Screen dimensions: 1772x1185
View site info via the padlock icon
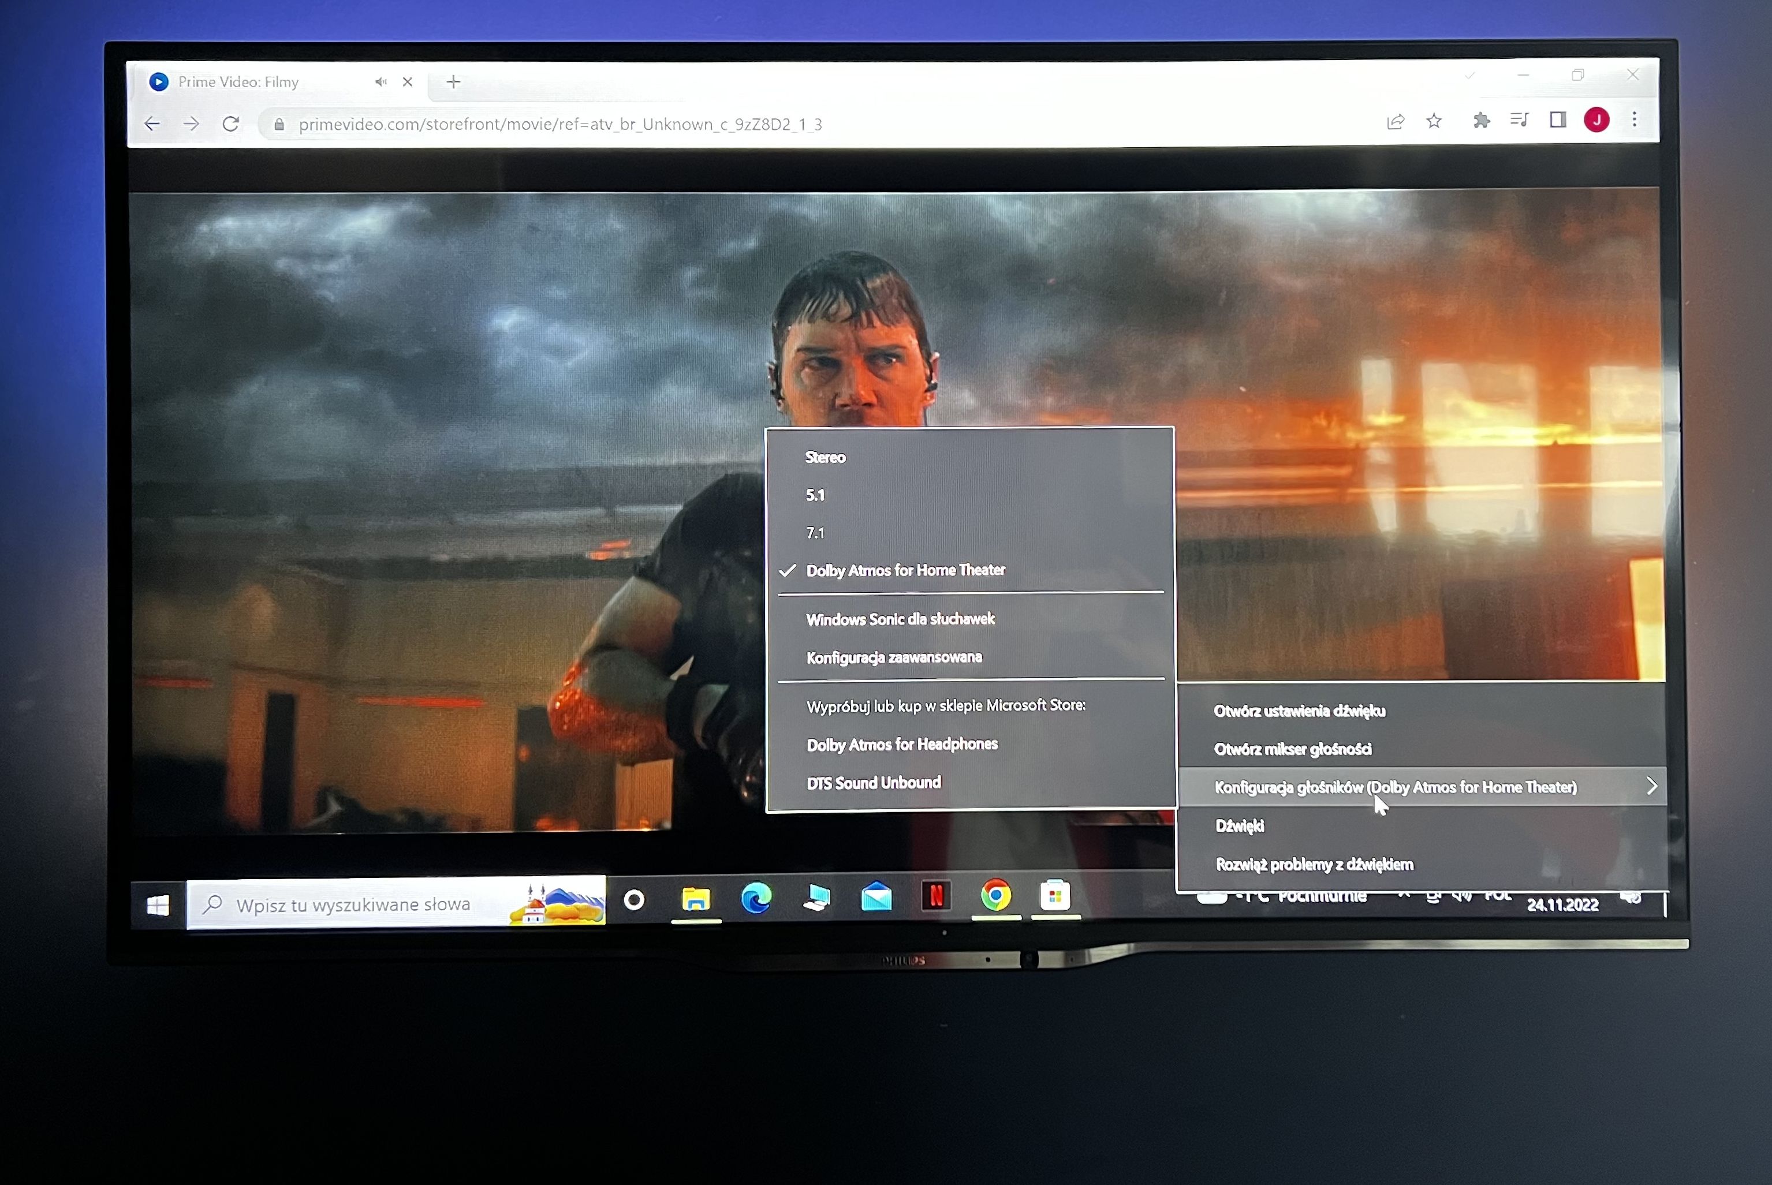279,125
